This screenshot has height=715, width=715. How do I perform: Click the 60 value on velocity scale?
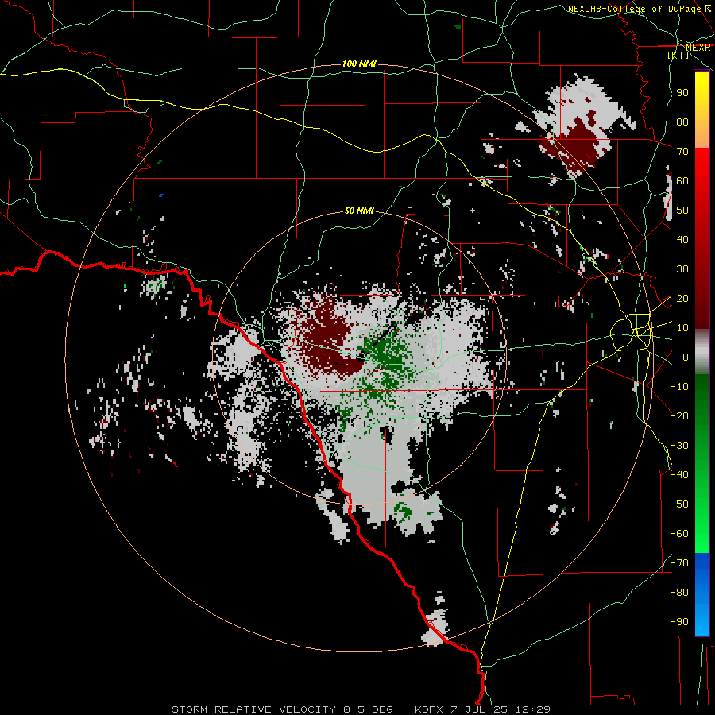tap(682, 180)
